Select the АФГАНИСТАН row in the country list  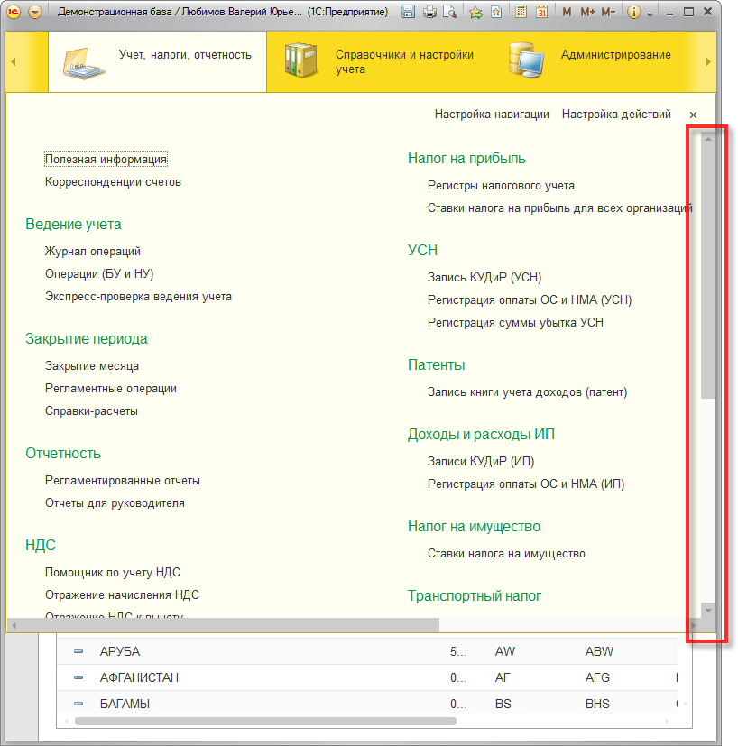(x=367, y=677)
